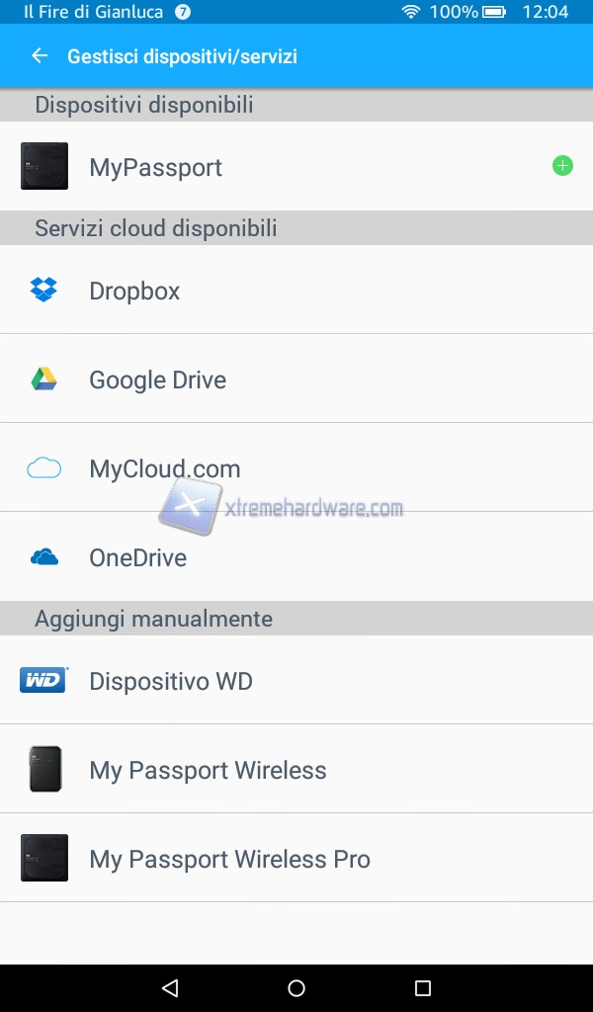The image size is (593, 1012).
Task: Tap the Google Drive triangle icon
Action: [43, 379]
